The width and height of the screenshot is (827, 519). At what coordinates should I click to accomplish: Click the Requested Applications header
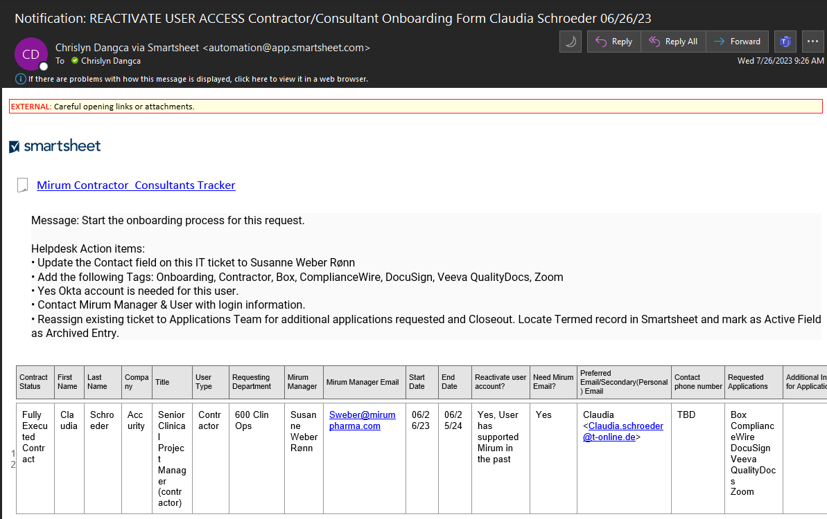pyautogui.click(x=754, y=381)
